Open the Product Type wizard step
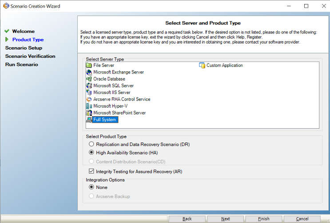Viewport: 330px width, 223px height. 28,40
